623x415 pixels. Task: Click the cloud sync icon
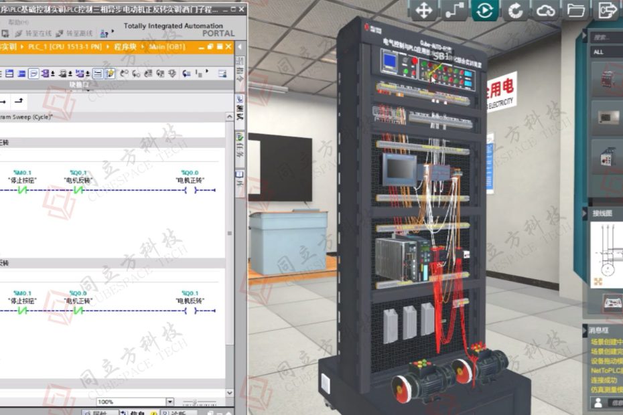[x=545, y=10]
